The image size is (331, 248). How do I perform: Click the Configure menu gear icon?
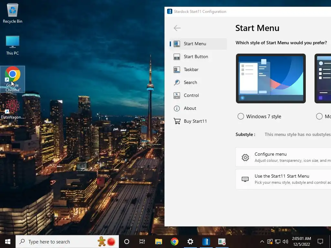[x=245, y=157]
